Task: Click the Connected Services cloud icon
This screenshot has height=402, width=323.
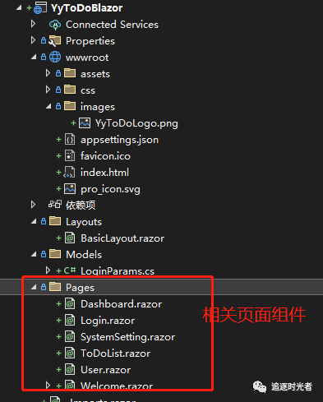Action: 55,25
